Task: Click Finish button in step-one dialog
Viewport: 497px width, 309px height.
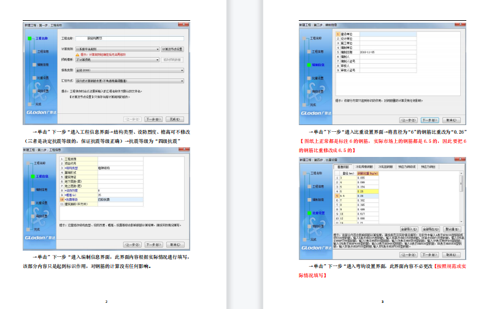Action: 175,120
